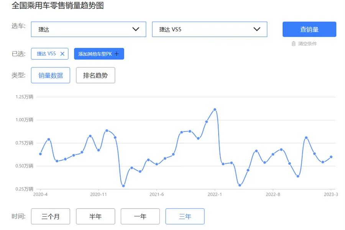Select the 一年 time range

[140, 217]
